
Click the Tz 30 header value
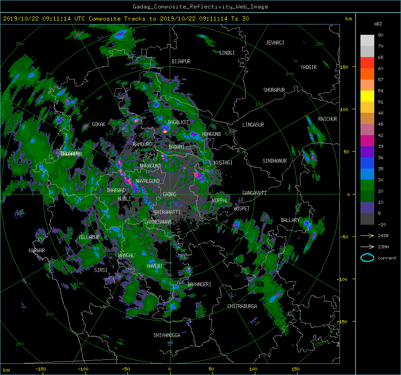click(240, 19)
